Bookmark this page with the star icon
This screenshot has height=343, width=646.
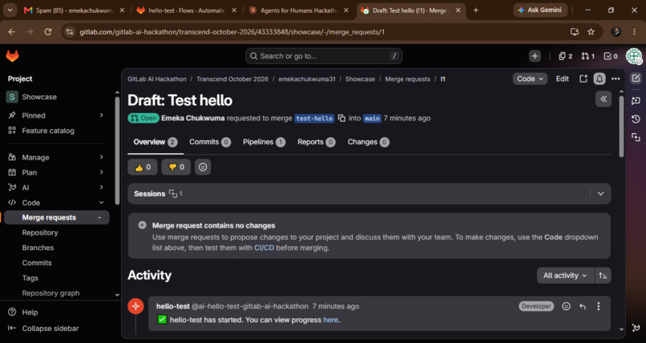[591, 32]
